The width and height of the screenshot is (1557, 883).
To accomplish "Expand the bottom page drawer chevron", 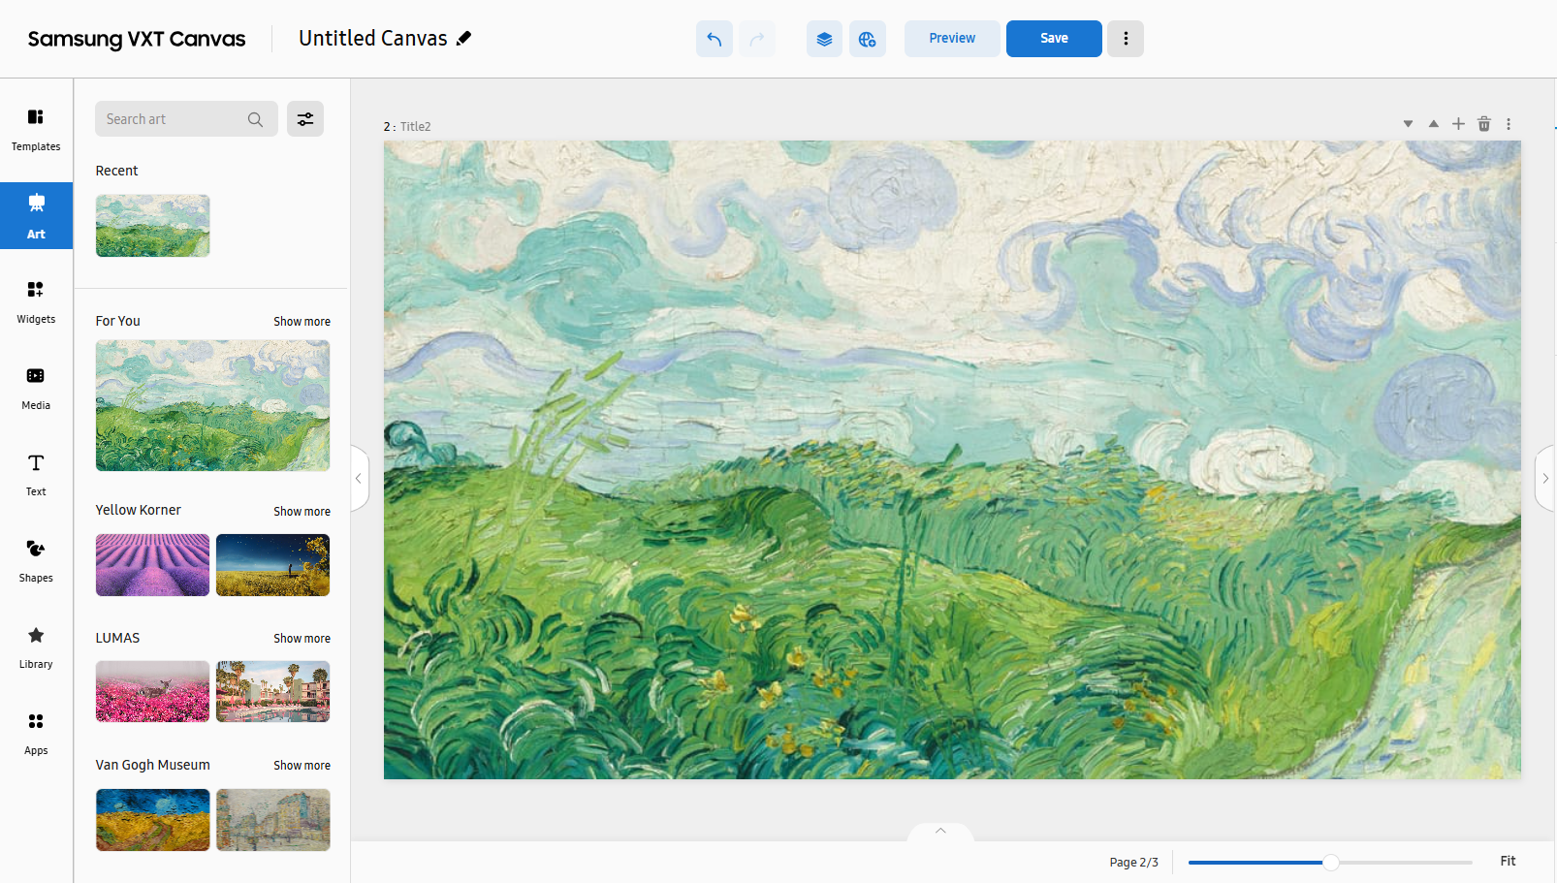I will [x=940, y=831].
